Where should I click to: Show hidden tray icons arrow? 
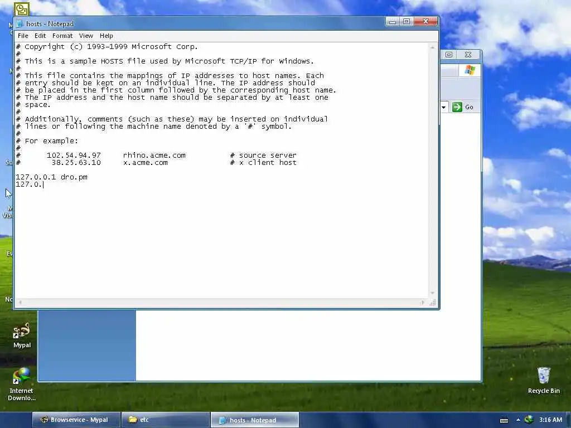[x=518, y=420]
